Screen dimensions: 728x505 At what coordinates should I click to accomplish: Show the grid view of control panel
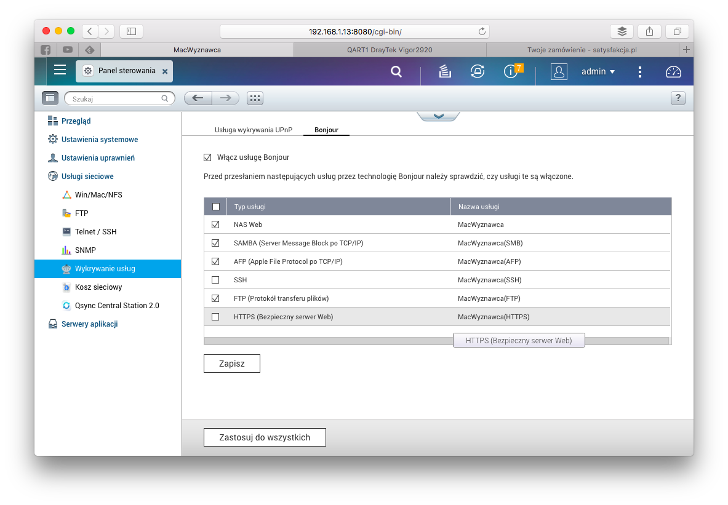tap(255, 98)
